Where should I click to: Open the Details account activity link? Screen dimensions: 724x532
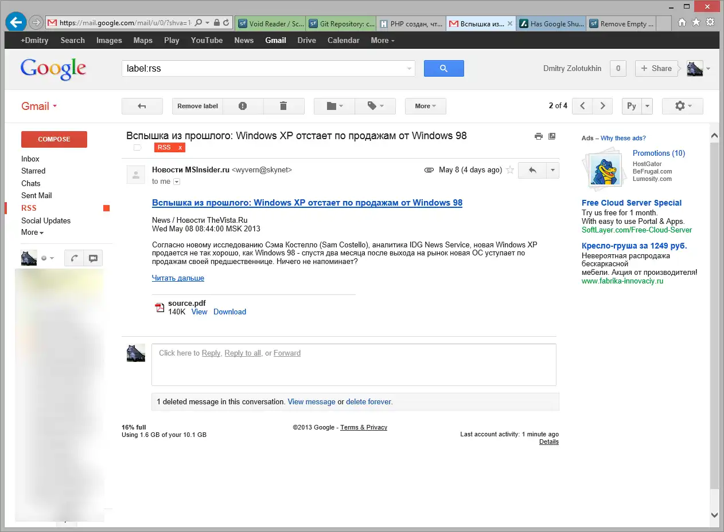click(549, 442)
